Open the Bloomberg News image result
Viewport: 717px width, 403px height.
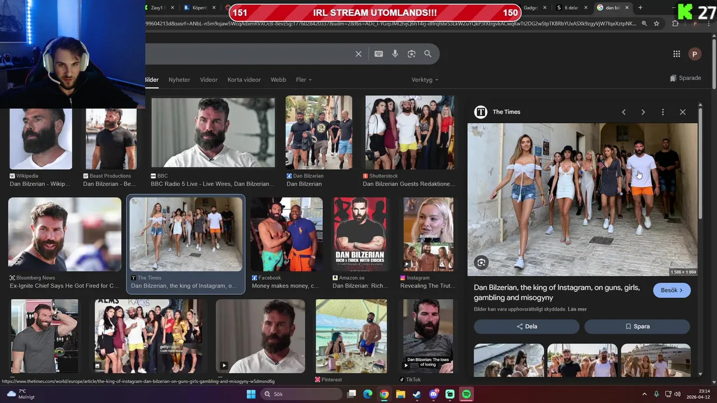64,235
